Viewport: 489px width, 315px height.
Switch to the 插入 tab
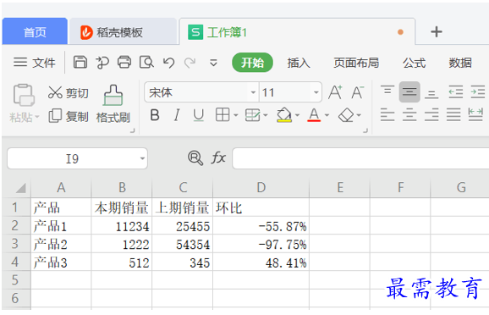[x=299, y=63]
